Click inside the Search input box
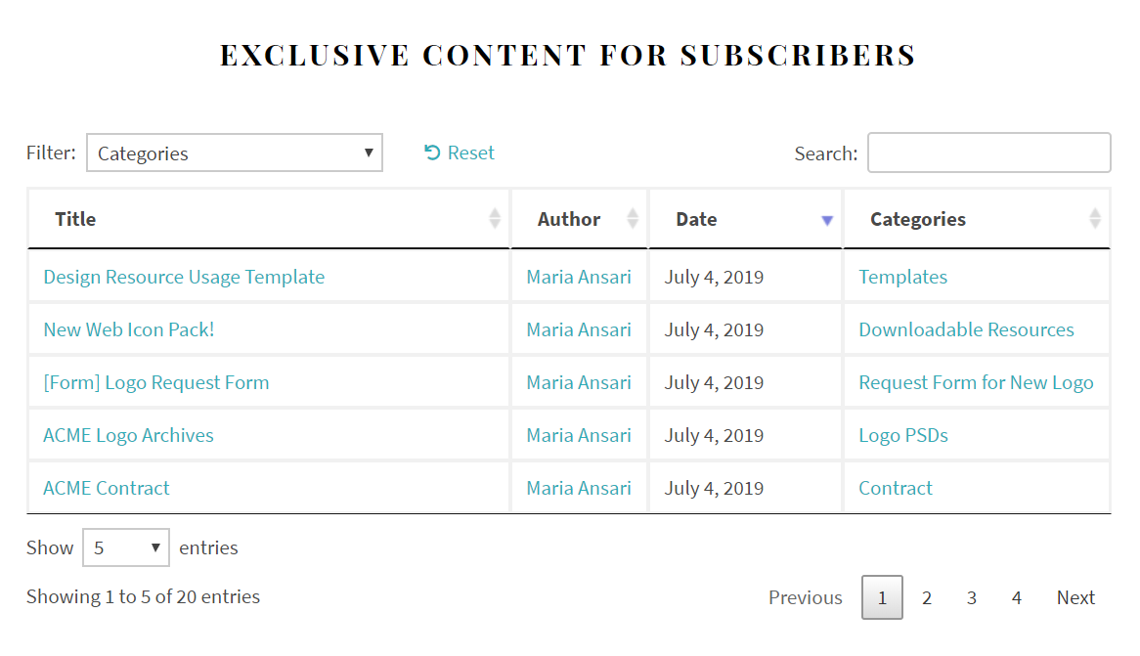Screen dimensions: 1140x656 point(988,153)
